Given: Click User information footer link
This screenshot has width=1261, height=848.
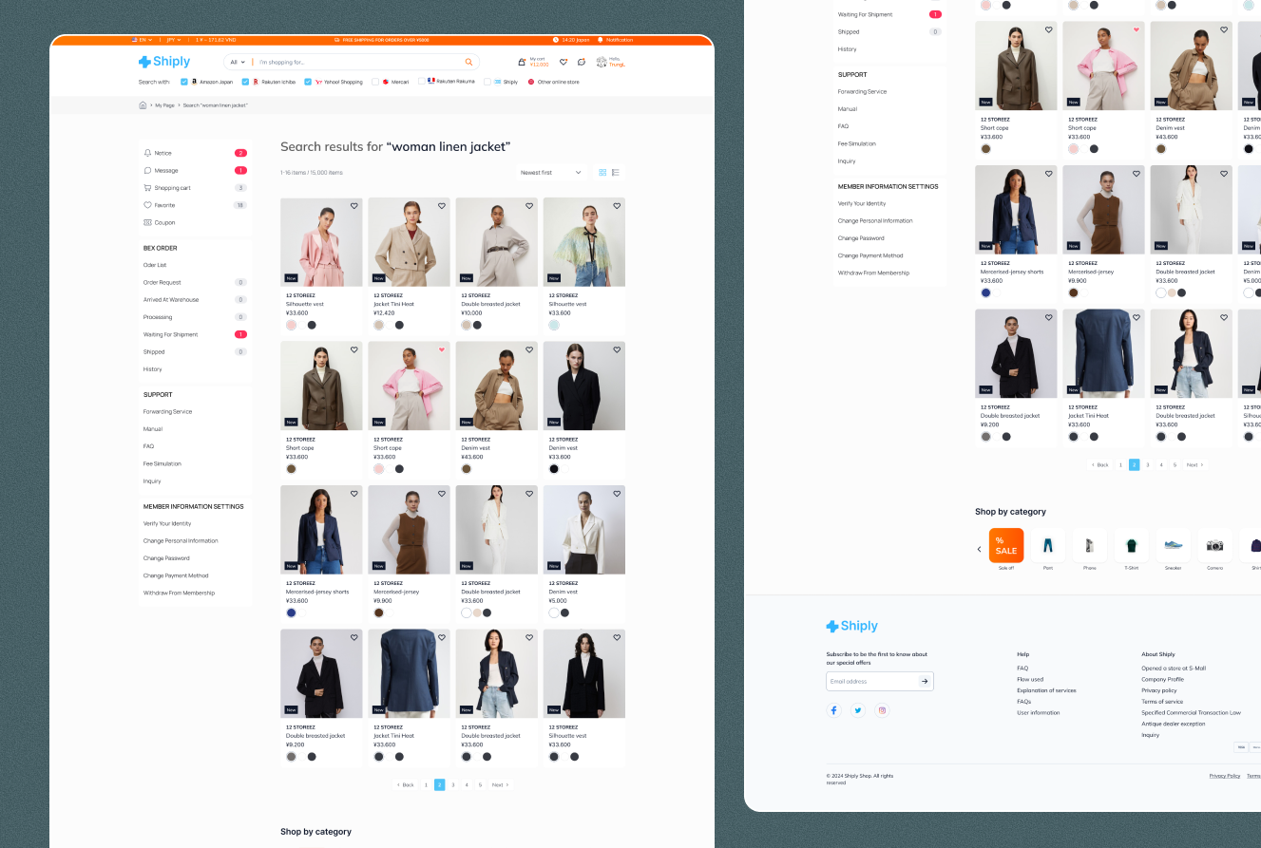Looking at the screenshot, I should point(1039,712).
